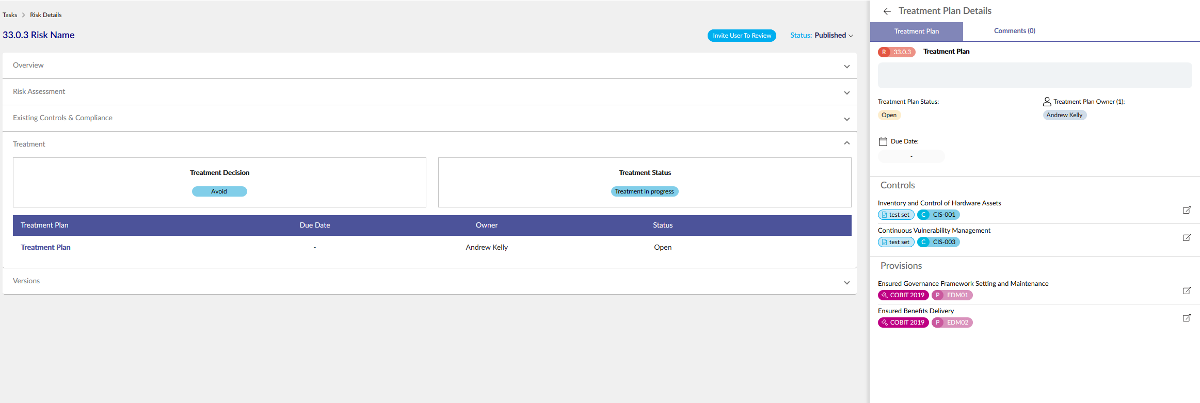Click Andrew Kelly in the table row

tap(487, 248)
